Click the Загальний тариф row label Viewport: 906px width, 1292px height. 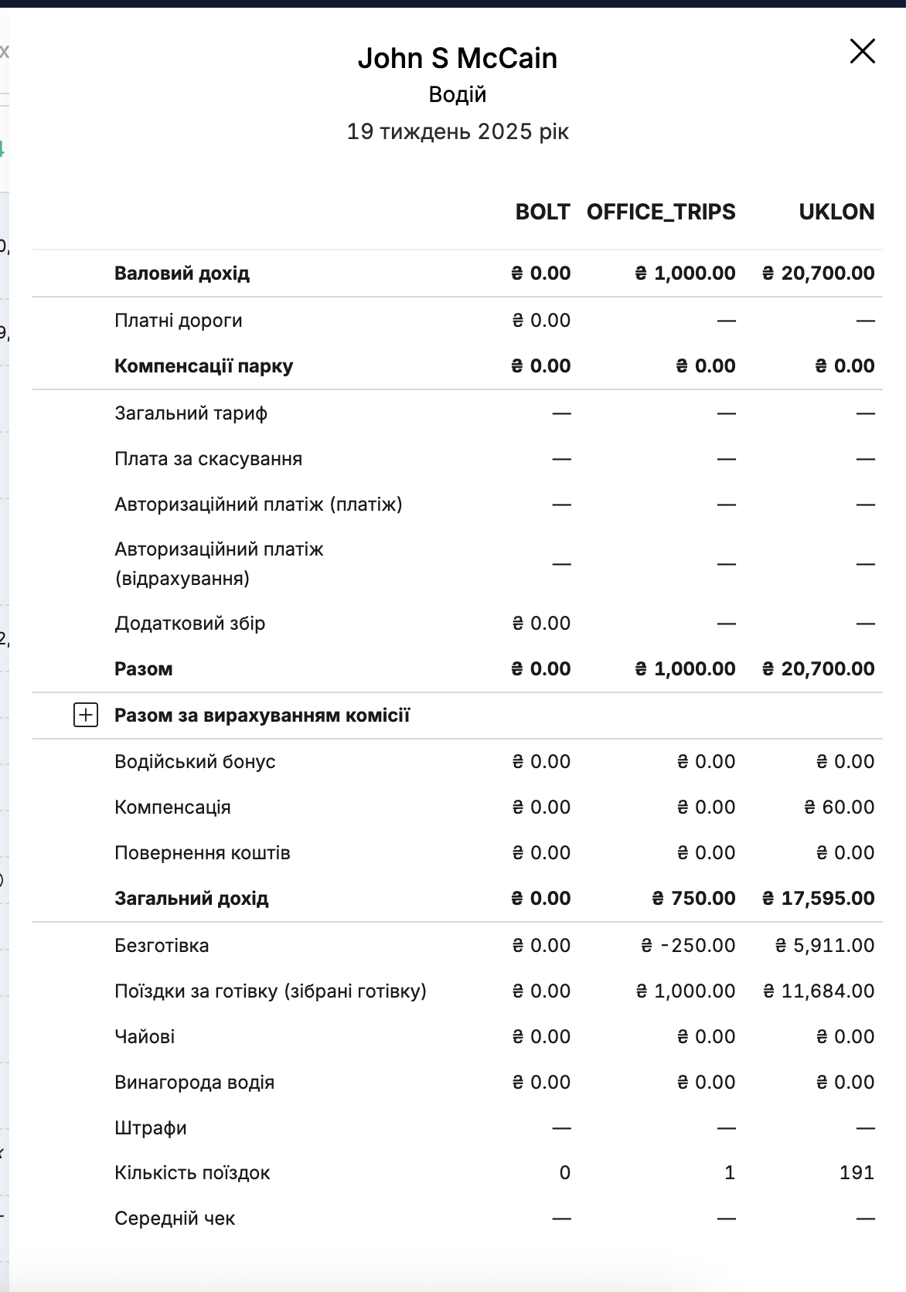191,413
